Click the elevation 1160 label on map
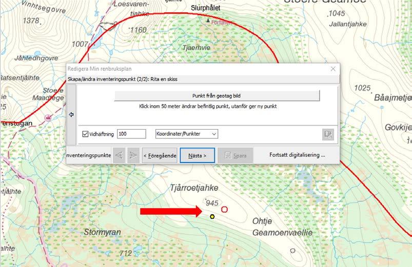Screen dimensions: 412x267 pos(138,30)
